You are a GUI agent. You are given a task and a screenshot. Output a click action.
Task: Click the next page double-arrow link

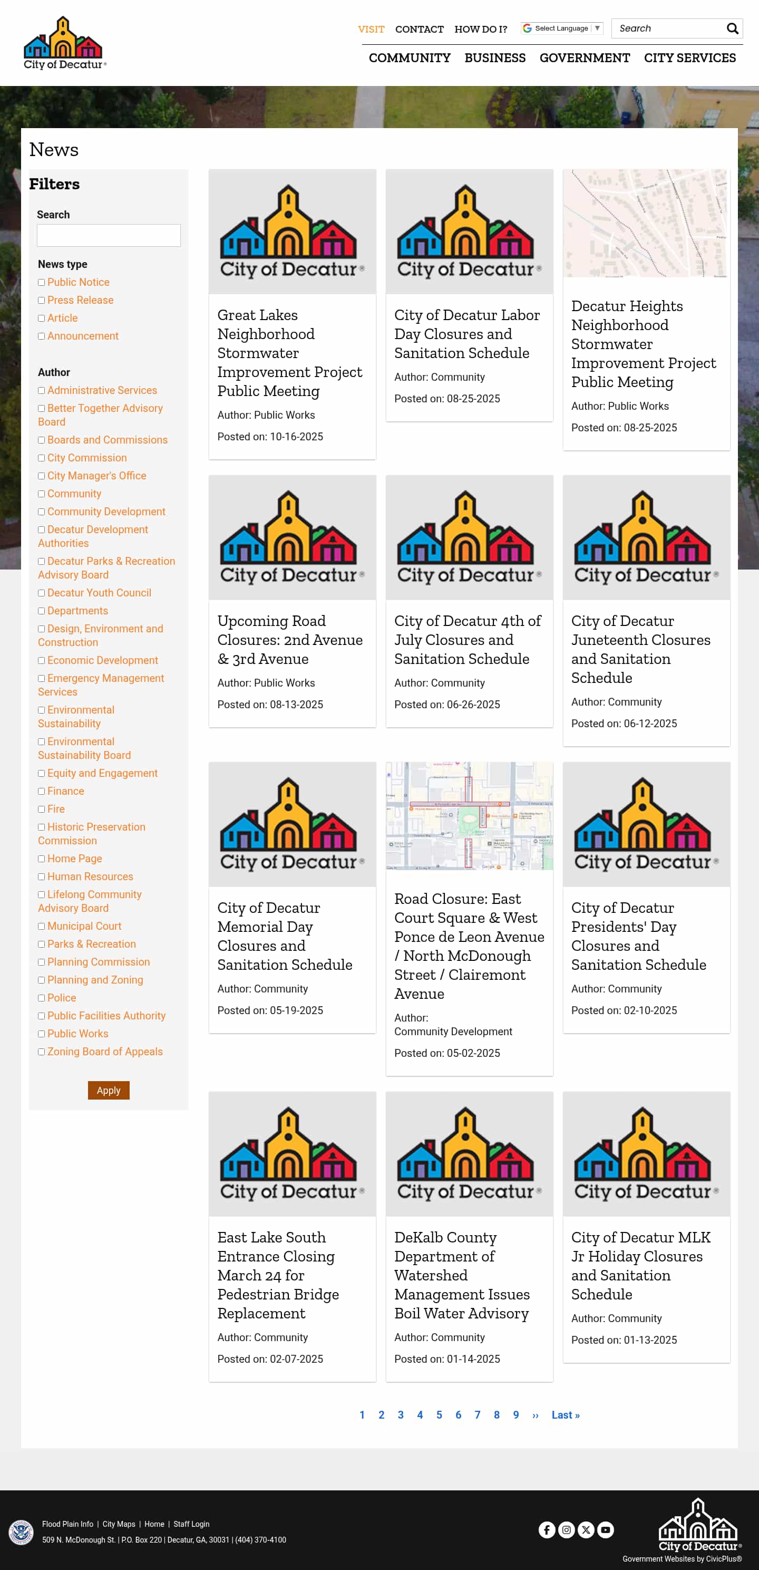click(x=536, y=1415)
